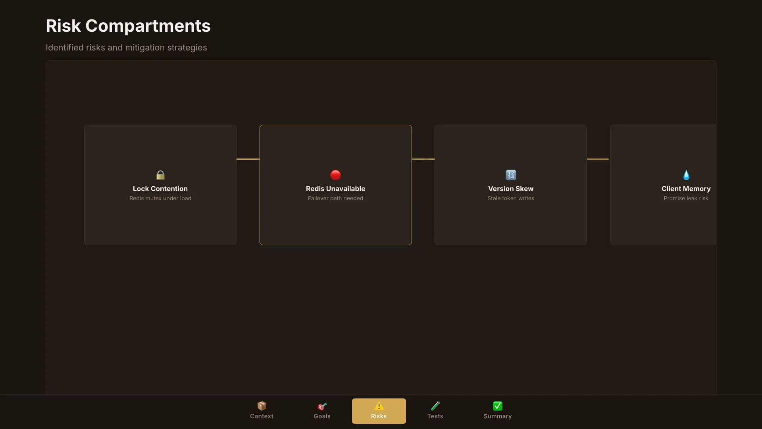The image size is (762, 429).
Task: Click the "Promise leak risk" text
Action: tap(686, 198)
